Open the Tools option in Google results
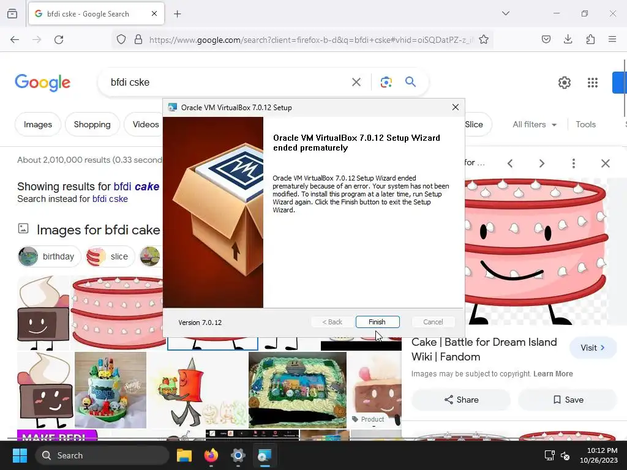Screen dimensions: 627x470 pos(586,124)
